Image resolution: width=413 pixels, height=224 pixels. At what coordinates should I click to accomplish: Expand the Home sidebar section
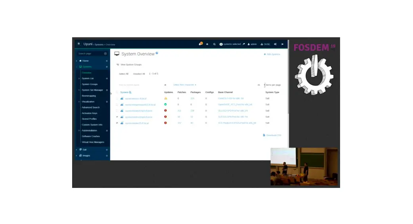click(x=76, y=61)
